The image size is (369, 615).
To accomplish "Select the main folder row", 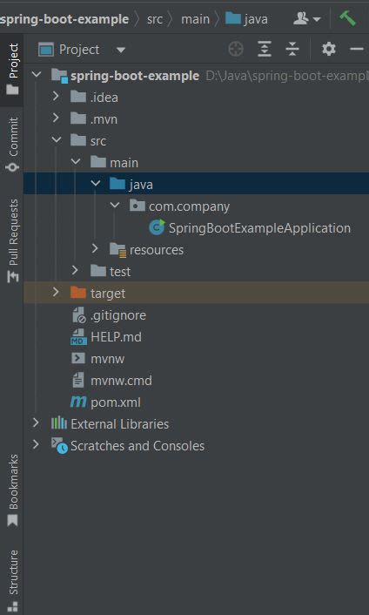I will click(197, 163).
